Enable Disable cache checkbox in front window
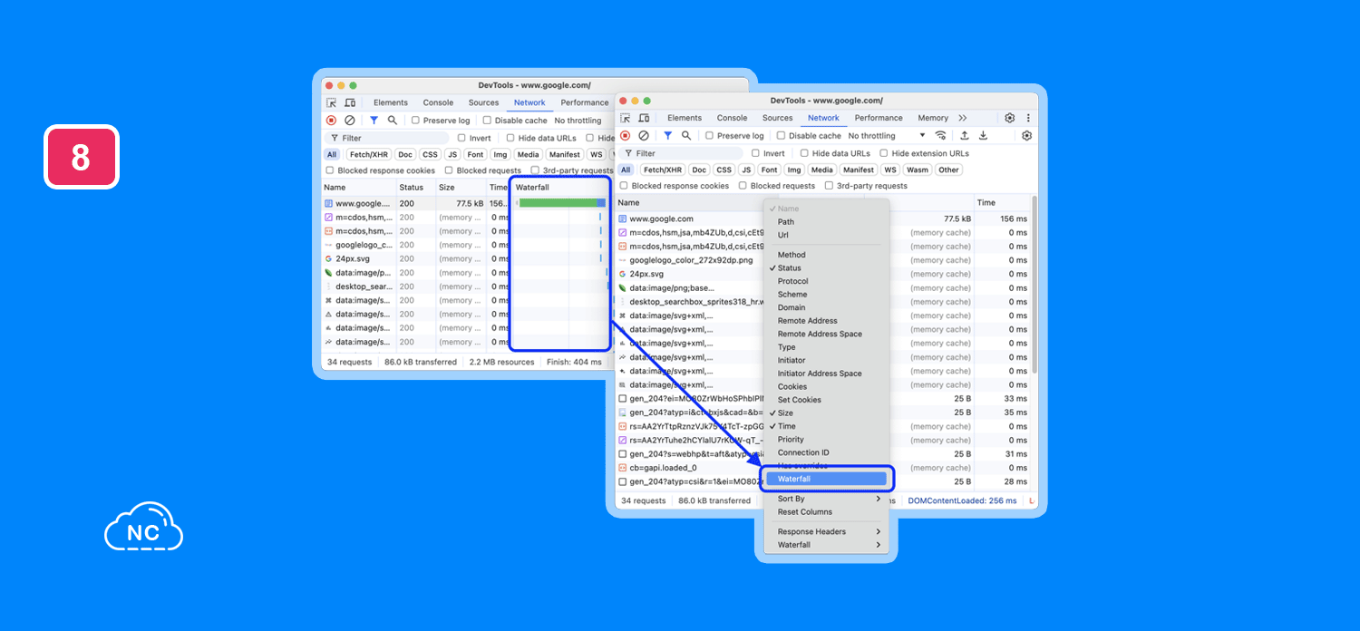The height and width of the screenshot is (631, 1360). tap(779, 136)
